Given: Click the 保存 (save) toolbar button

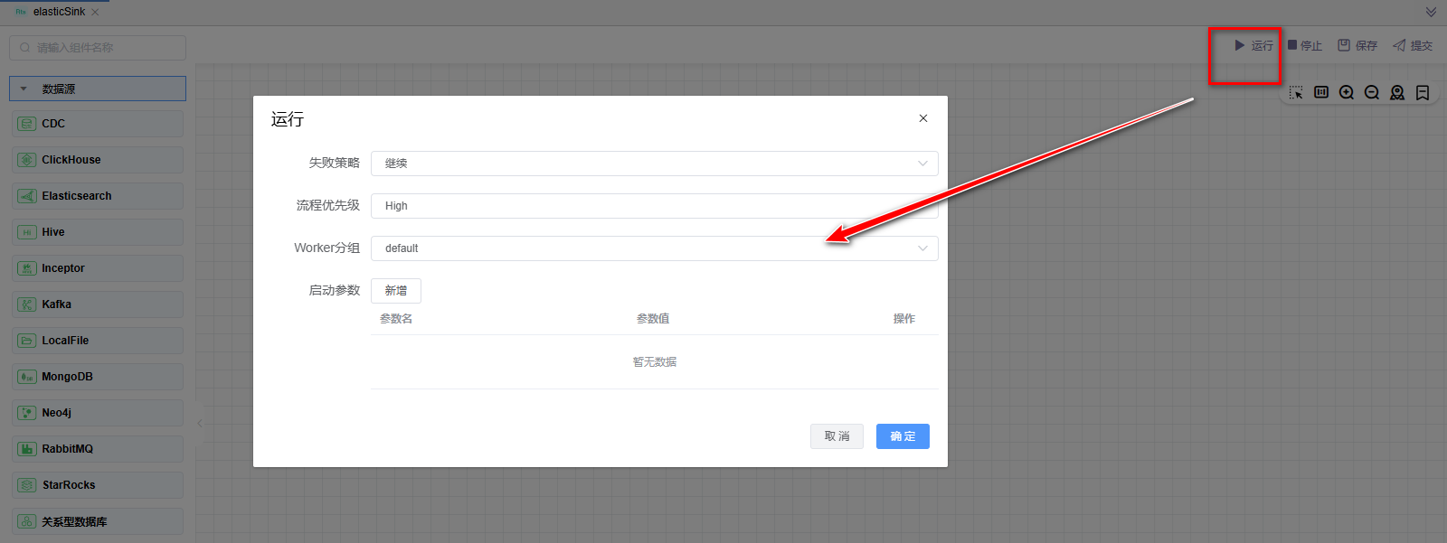Looking at the screenshot, I should click(1357, 45).
